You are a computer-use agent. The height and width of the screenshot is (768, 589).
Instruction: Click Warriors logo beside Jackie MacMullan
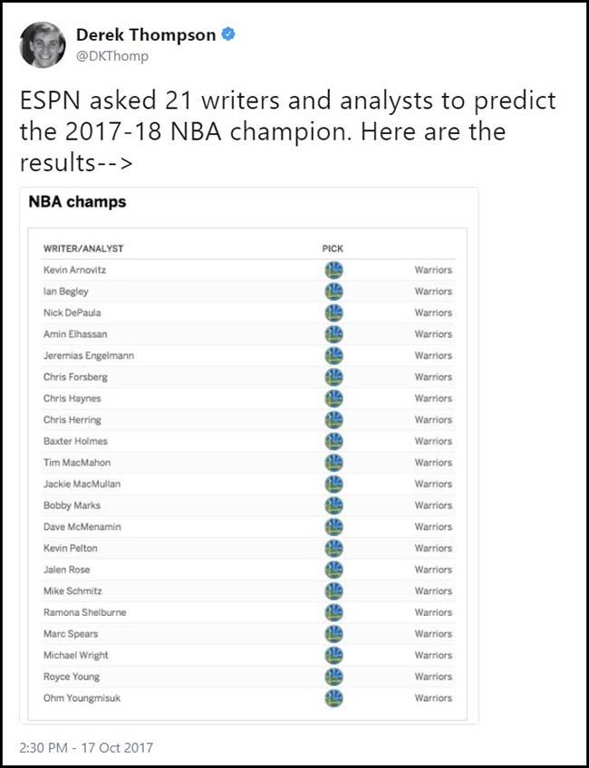pyautogui.click(x=334, y=484)
